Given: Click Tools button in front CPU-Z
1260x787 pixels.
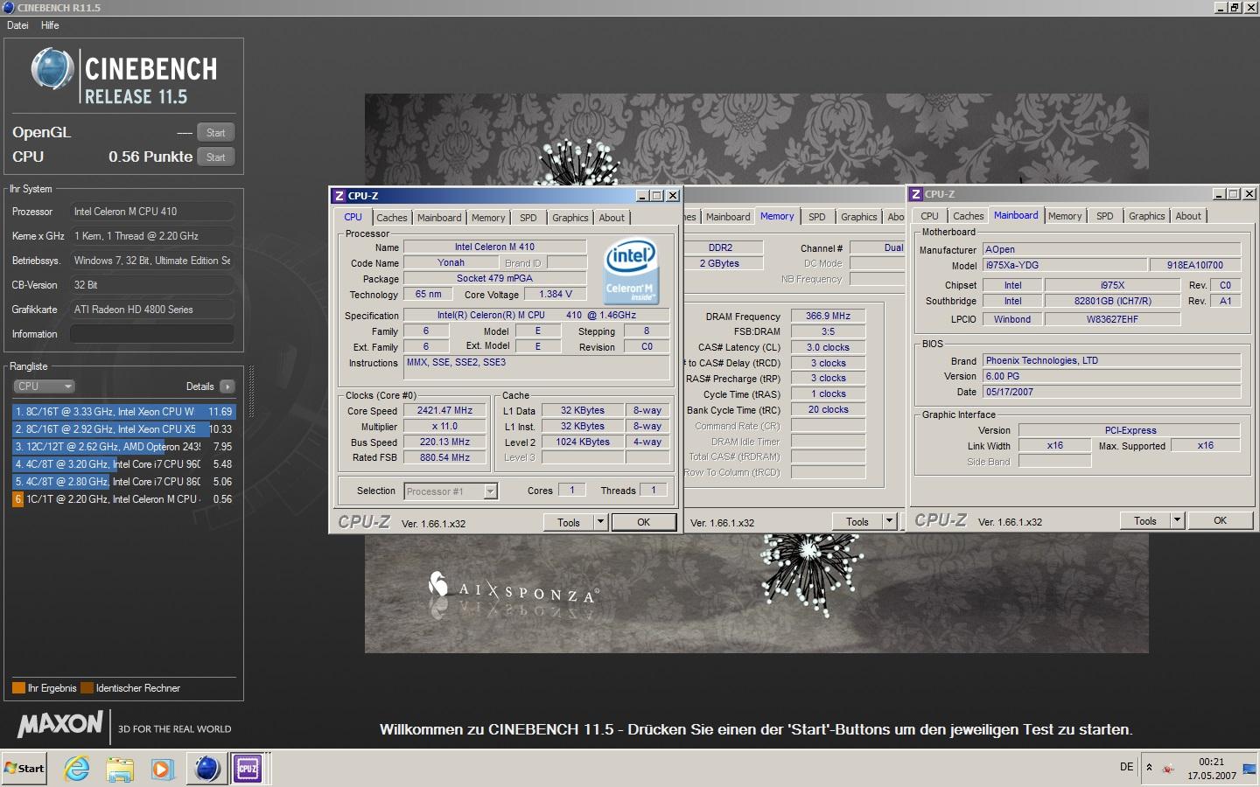Looking at the screenshot, I should pos(569,522).
